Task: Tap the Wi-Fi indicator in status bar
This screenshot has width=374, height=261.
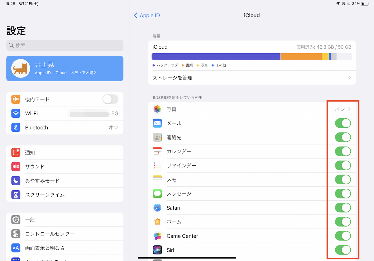Action: [x=338, y=4]
